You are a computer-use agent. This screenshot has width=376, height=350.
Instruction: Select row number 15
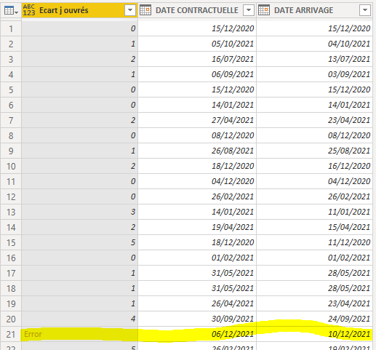[11, 243]
